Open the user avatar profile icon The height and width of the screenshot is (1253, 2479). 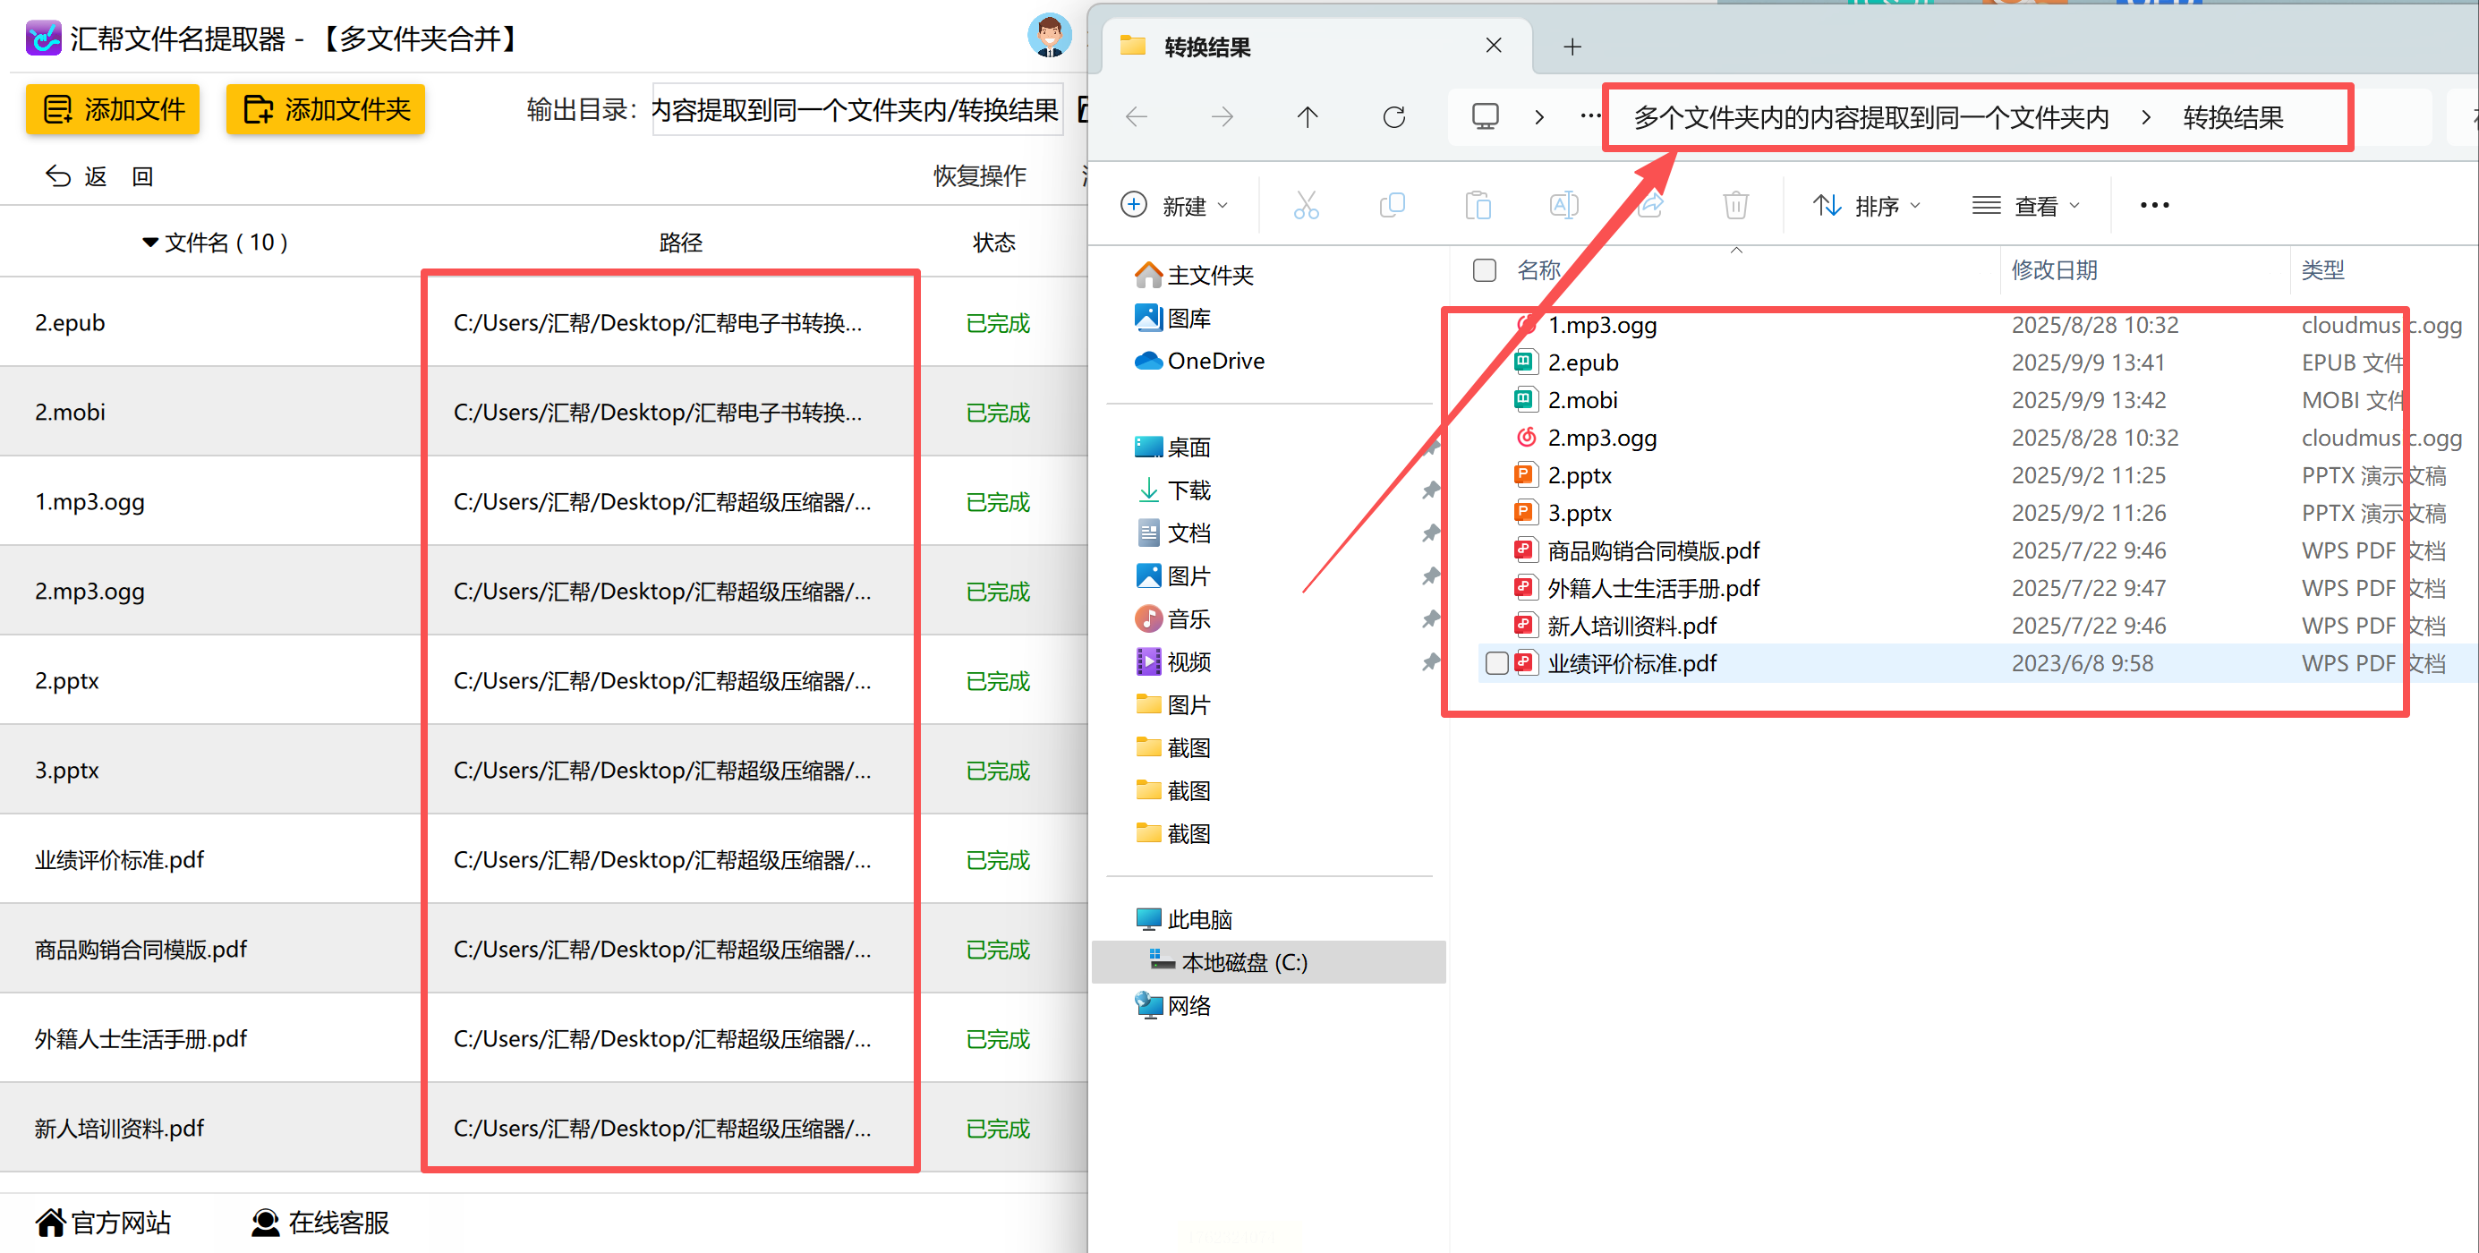click(1048, 37)
